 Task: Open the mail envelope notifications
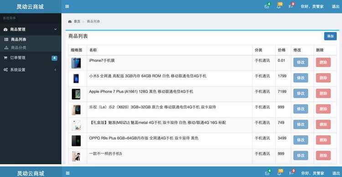(x=267, y=6)
